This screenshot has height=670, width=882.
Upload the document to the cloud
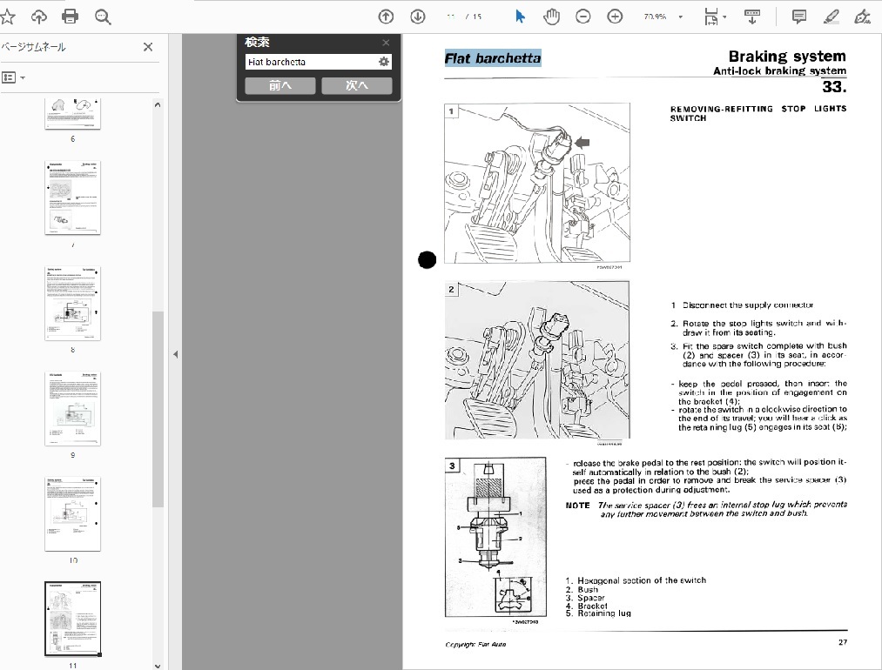click(39, 17)
